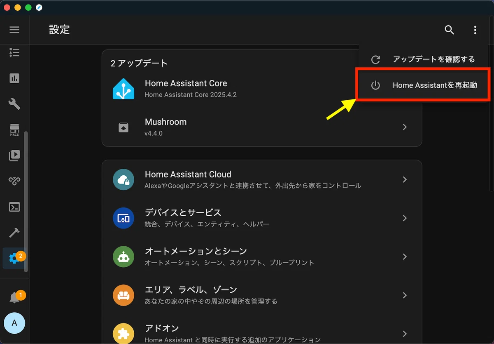This screenshot has height=344, width=494.
Task: Click the 2 アップデート heading
Action: tap(139, 63)
